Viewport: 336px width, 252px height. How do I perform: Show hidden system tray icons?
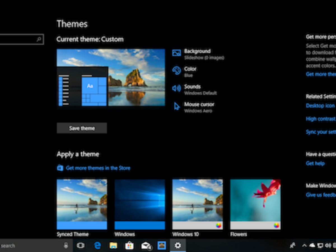point(304,246)
